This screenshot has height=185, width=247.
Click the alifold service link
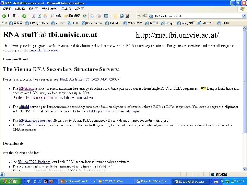[x=24, y=107]
